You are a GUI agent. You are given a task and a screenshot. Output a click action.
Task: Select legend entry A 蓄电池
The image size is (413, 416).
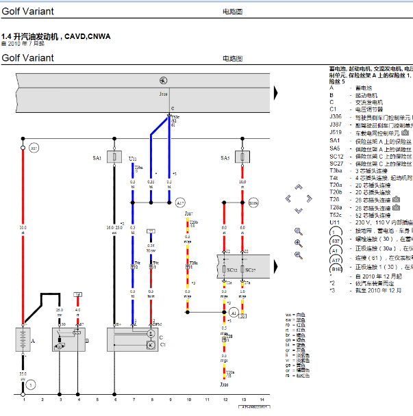click(x=351, y=88)
